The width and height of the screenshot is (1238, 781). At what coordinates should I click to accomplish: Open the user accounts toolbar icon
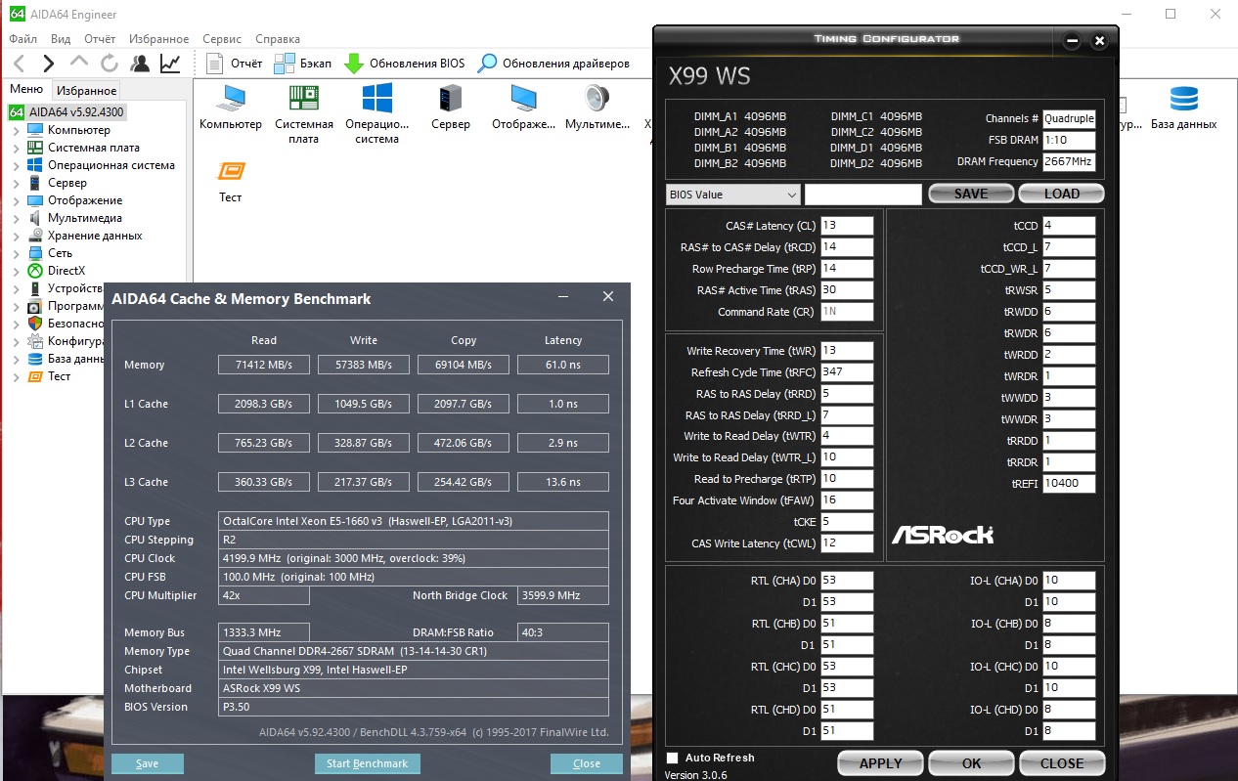pyautogui.click(x=140, y=64)
